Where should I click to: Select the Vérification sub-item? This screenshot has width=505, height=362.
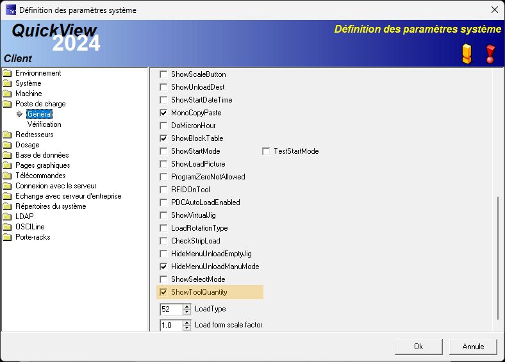44,124
